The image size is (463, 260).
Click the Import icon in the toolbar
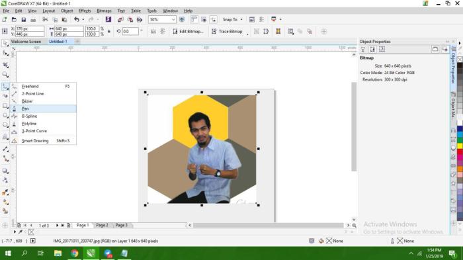tap(120, 19)
